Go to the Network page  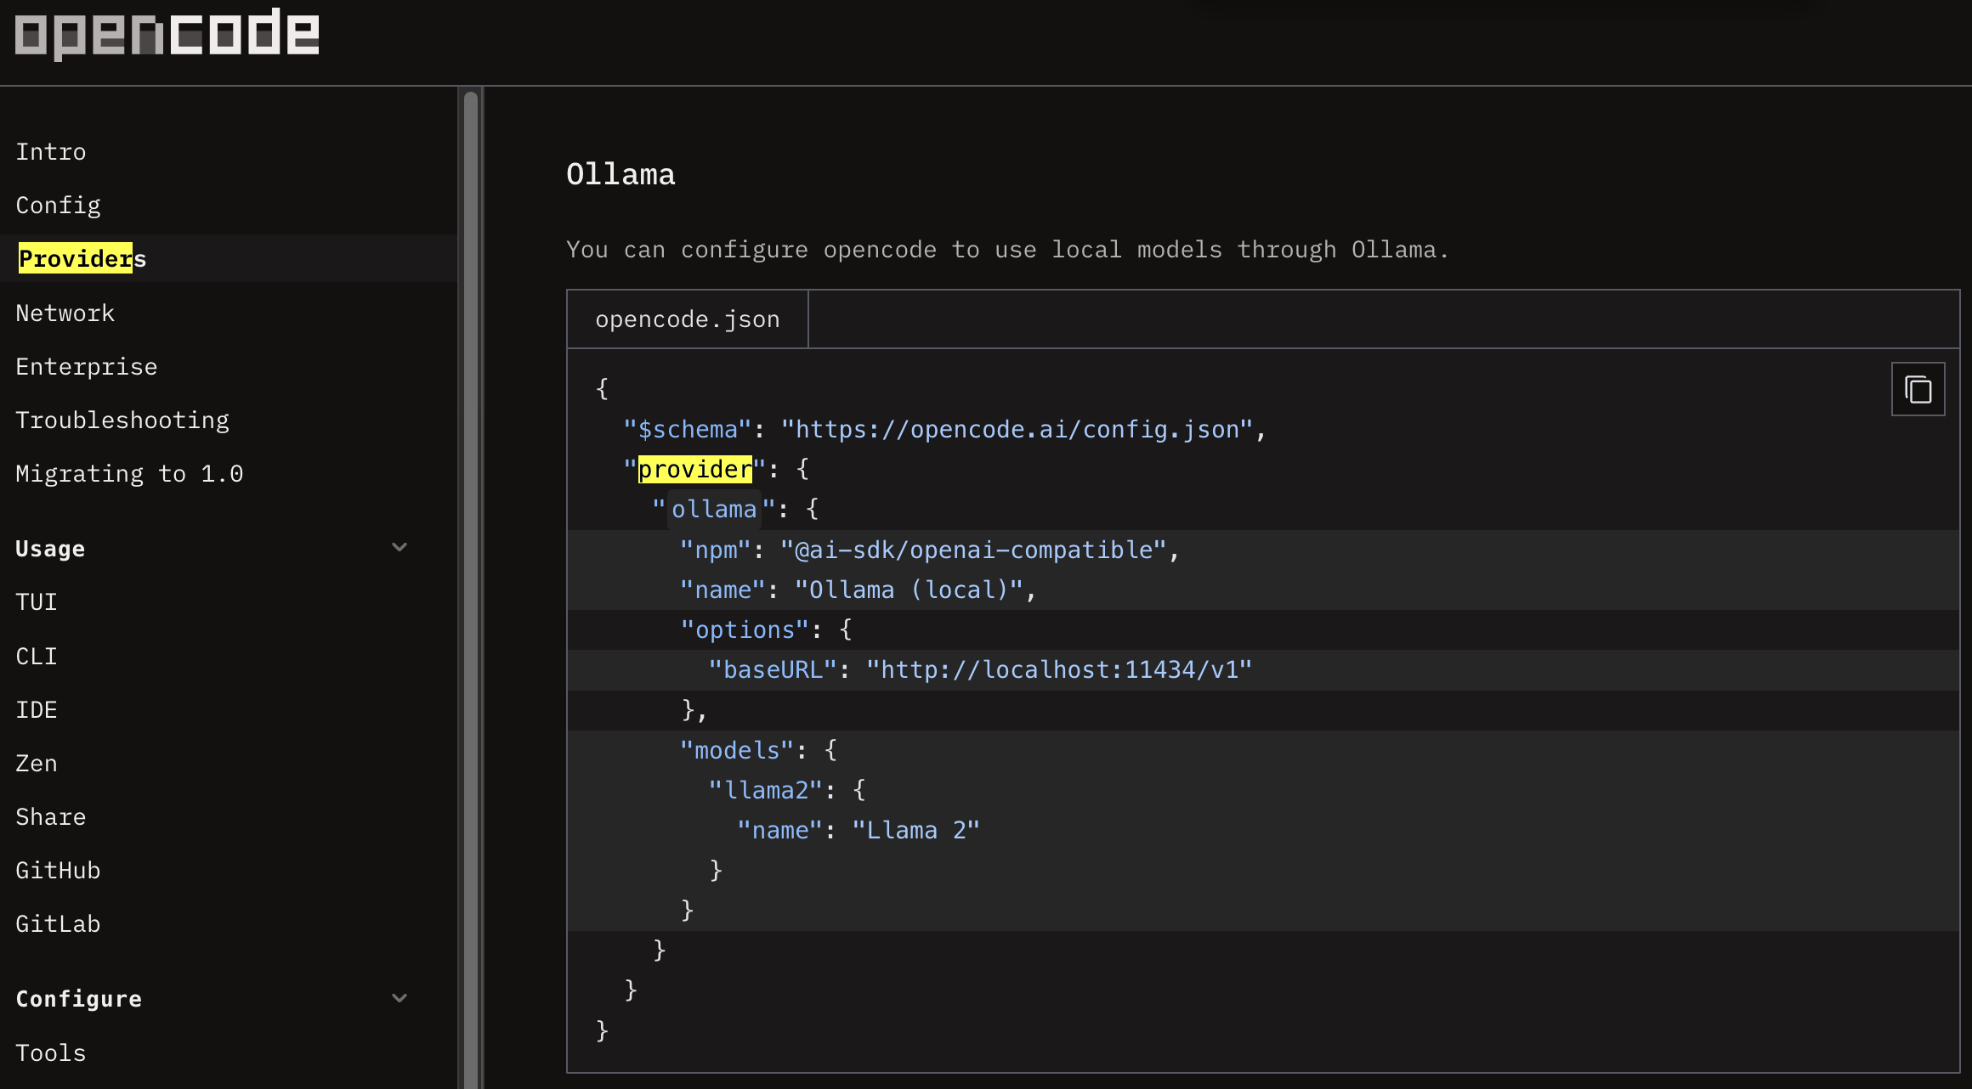click(65, 313)
